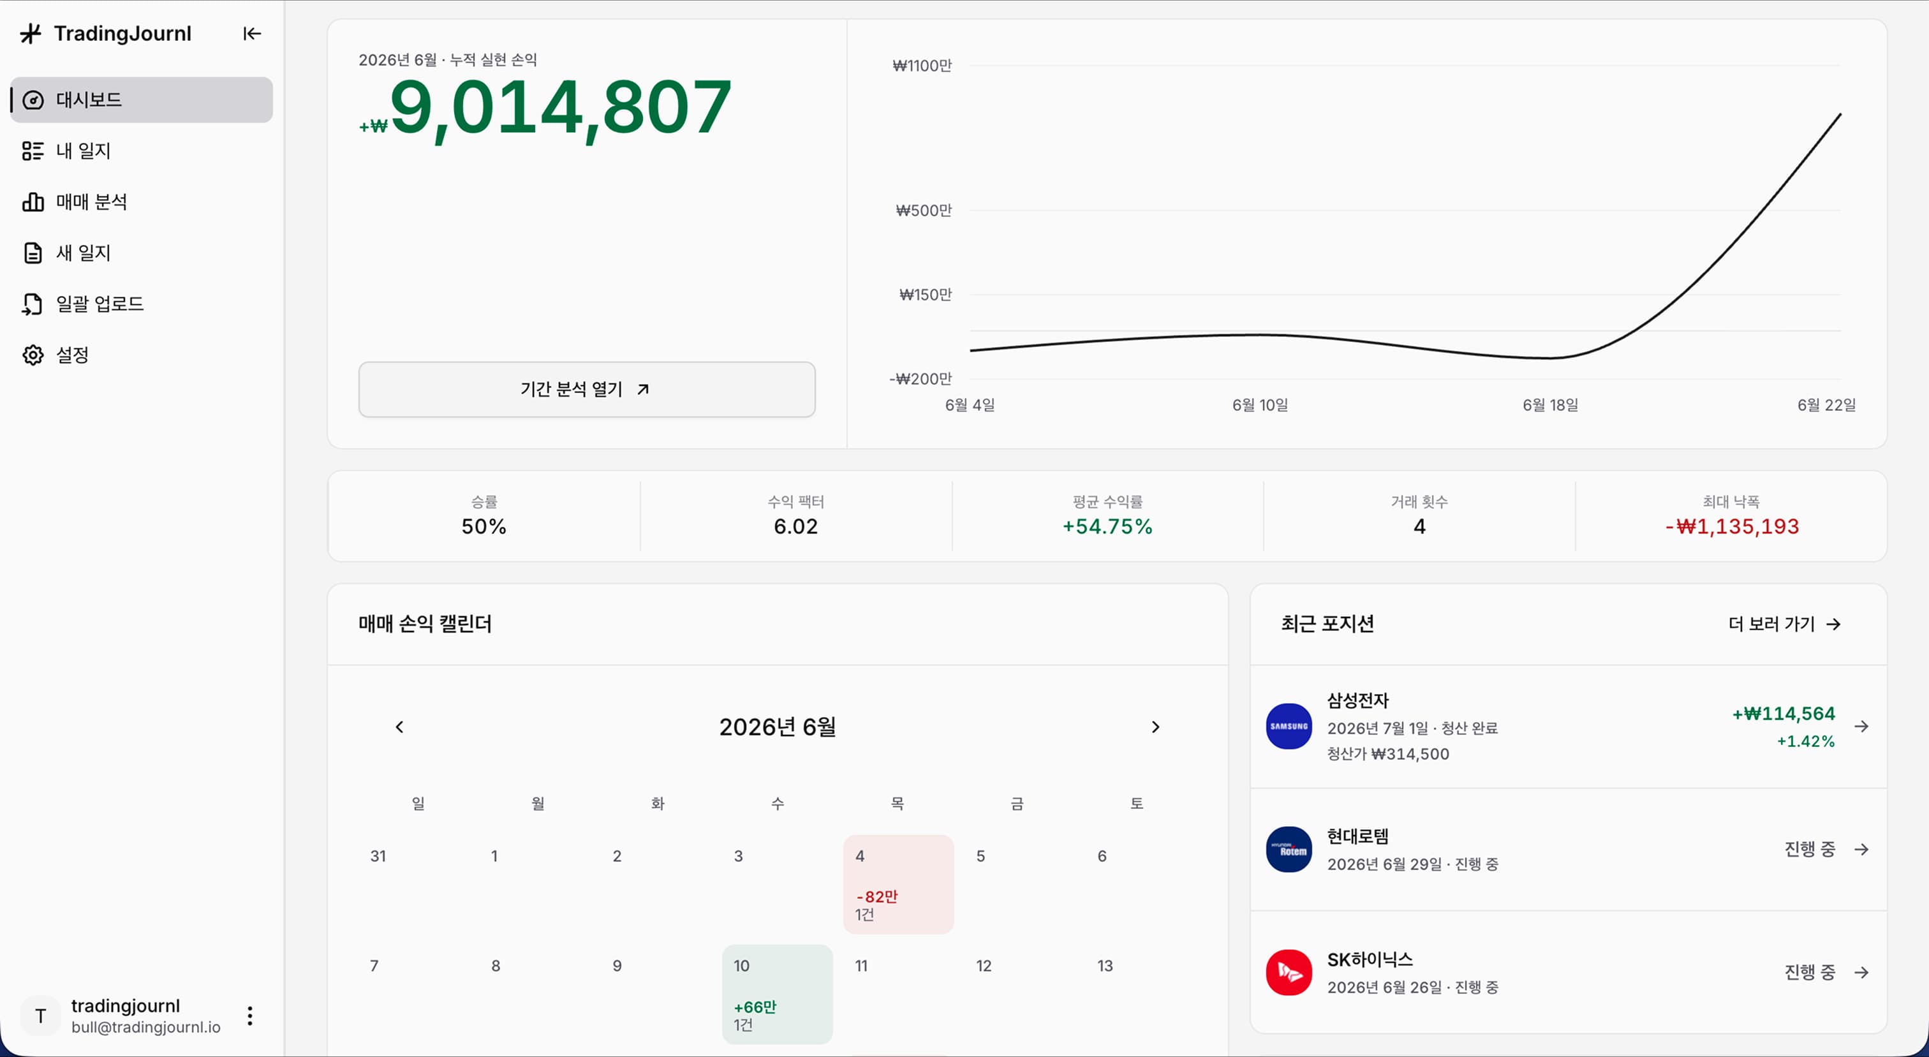
Task: Click the 새 일지 document icon
Action: pos(33,252)
